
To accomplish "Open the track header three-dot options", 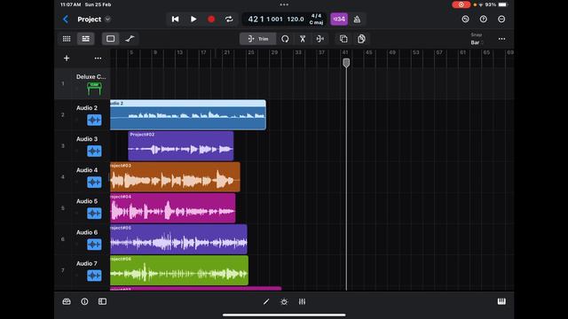I will pos(98,58).
